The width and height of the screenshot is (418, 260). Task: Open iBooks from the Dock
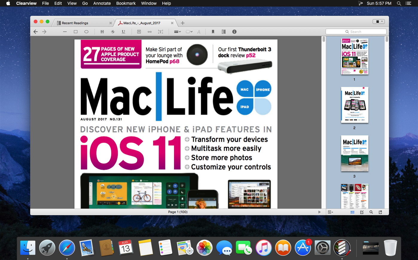coord(283,248)
